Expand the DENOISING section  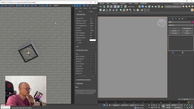(75, 84)
